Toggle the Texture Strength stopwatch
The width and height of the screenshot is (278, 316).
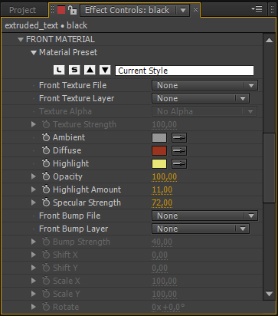(46, 124)
